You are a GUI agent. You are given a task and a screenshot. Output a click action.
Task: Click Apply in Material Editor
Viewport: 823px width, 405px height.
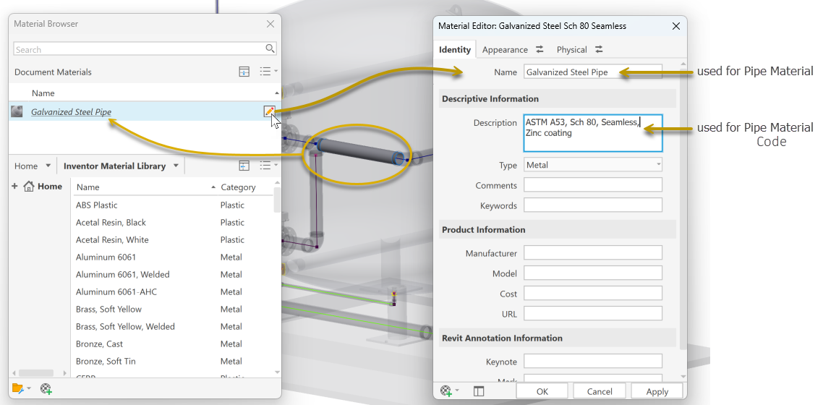(x=657, y=391)
